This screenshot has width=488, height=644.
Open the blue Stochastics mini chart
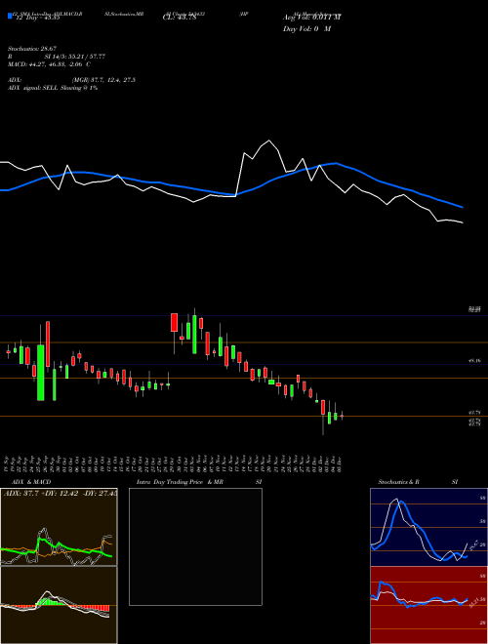pyautogui.click(x=428, y=527)
